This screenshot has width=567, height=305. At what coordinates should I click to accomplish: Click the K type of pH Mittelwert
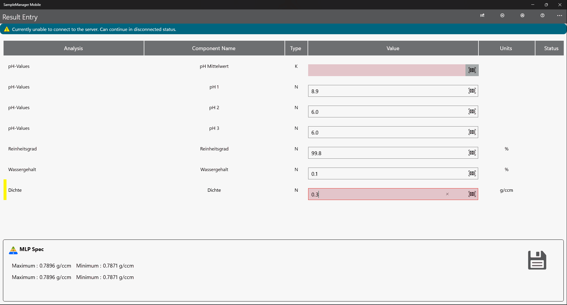296,66
